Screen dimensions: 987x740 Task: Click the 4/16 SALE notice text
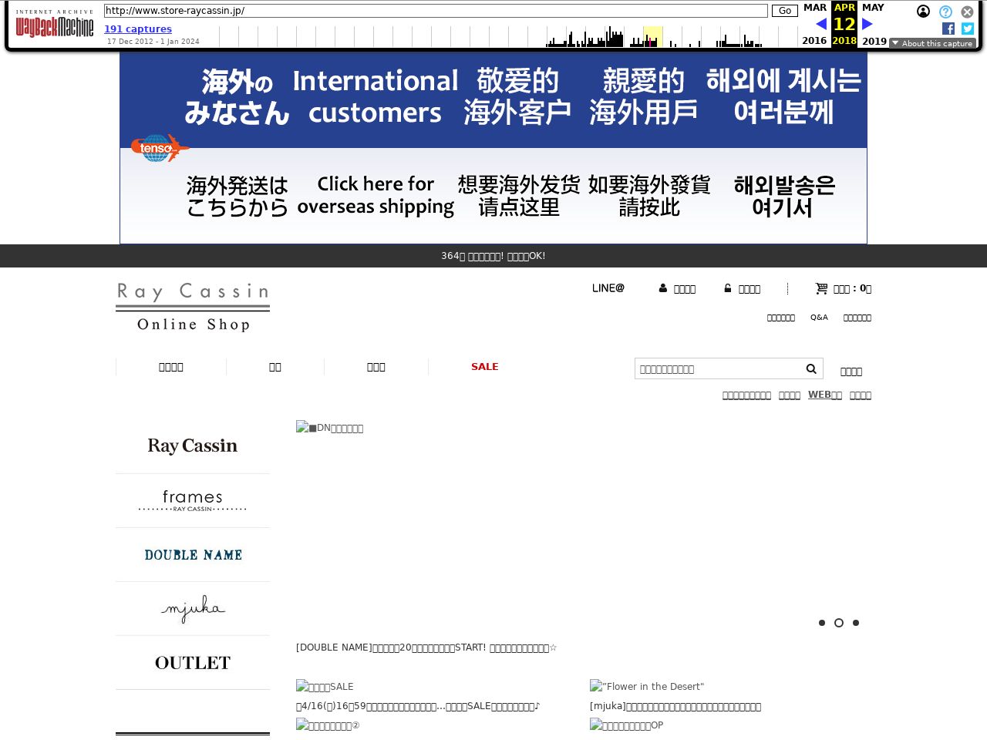418,706
